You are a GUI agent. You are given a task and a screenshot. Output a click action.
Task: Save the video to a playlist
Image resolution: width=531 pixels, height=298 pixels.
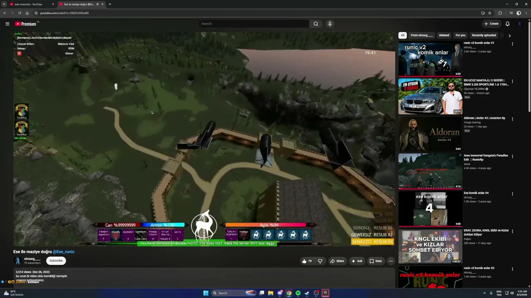coord(376,261)
